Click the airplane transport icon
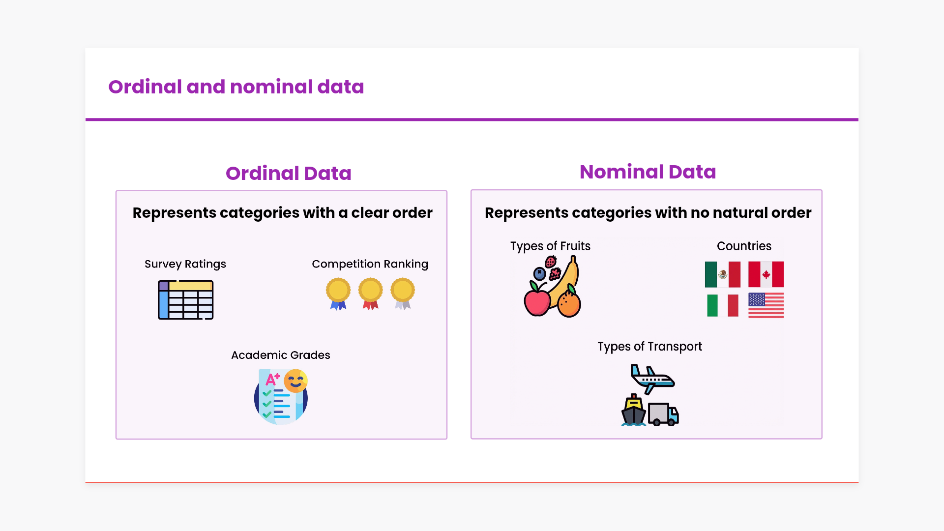 [x=652, y=379]
